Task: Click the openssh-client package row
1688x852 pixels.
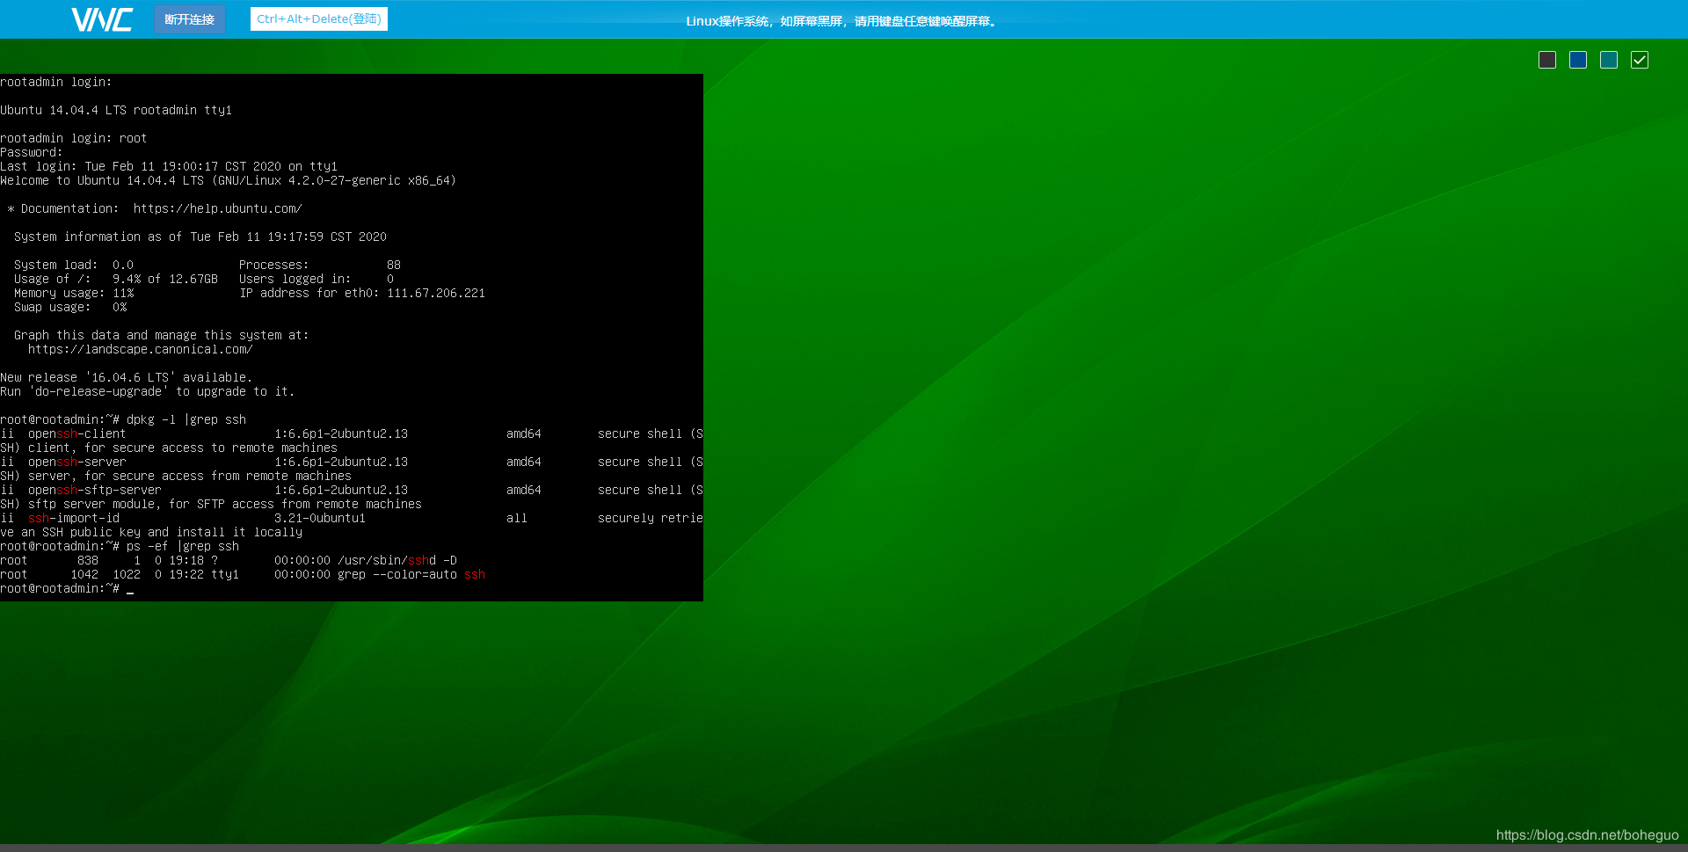Action: (x=352, y=433)
